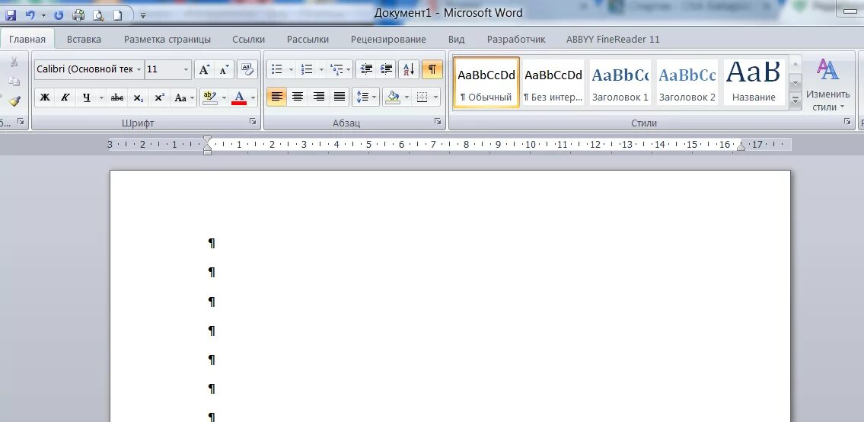Justify the paragraph text

pyautogui.click(x=340, y=98)
